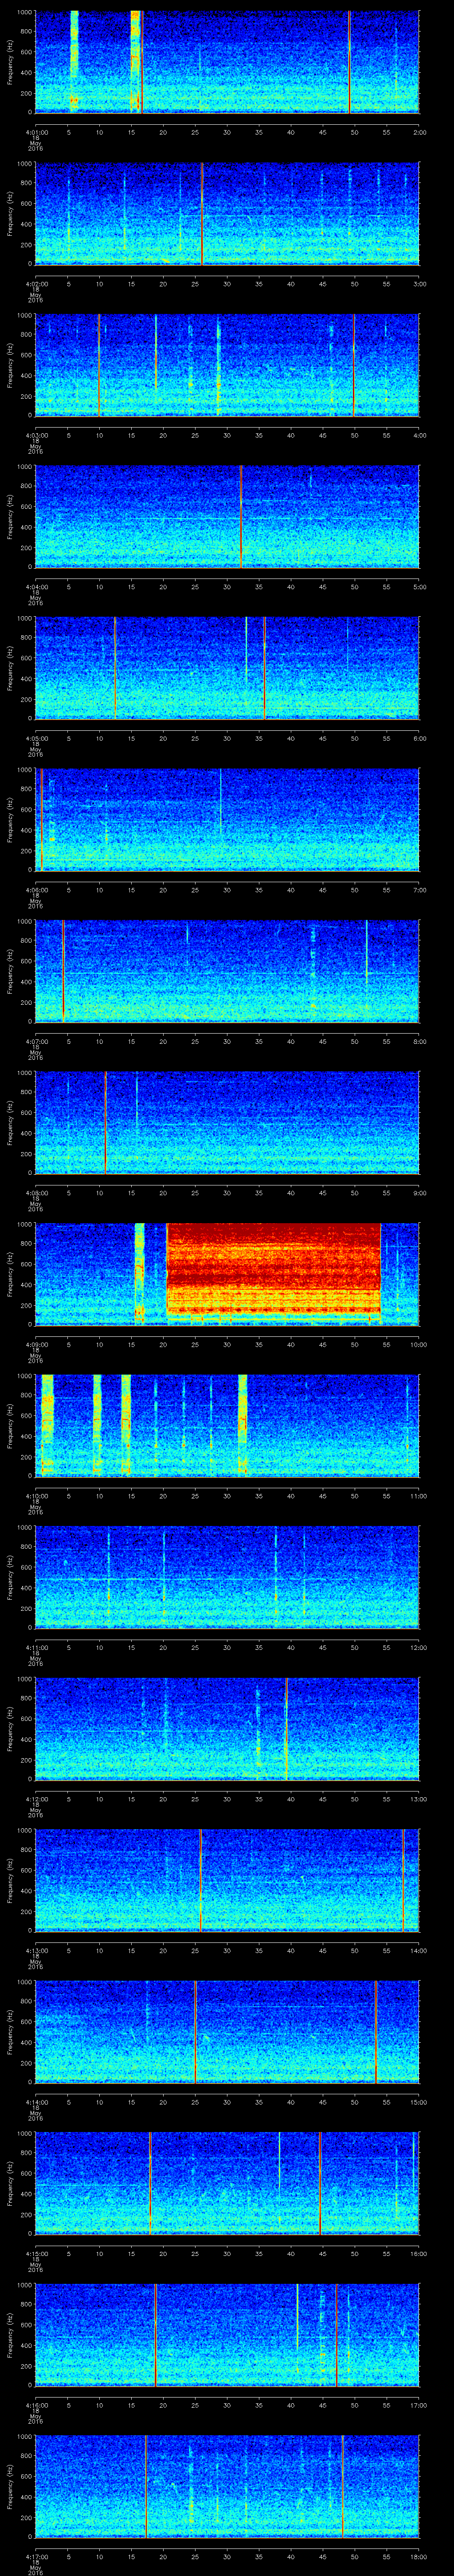Open the 4:15:00 spectrogram panel
The height and width of the screenshot is (2576, 454).
[227, 2183]
